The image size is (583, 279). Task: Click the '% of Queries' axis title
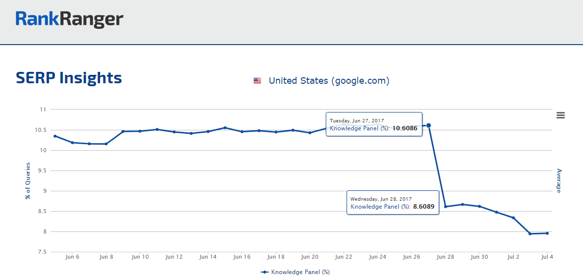coord(28,180)
